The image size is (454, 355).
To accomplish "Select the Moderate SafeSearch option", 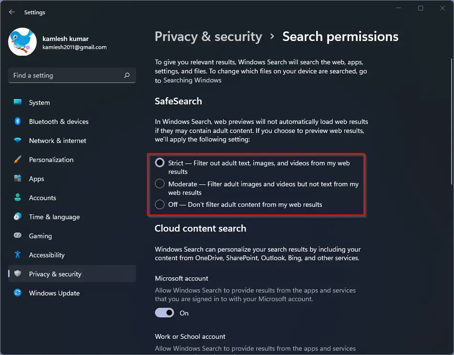I will coord(160,183).
